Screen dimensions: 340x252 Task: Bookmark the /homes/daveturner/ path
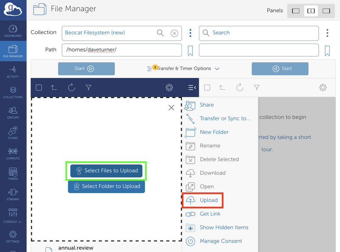(190, 51)
